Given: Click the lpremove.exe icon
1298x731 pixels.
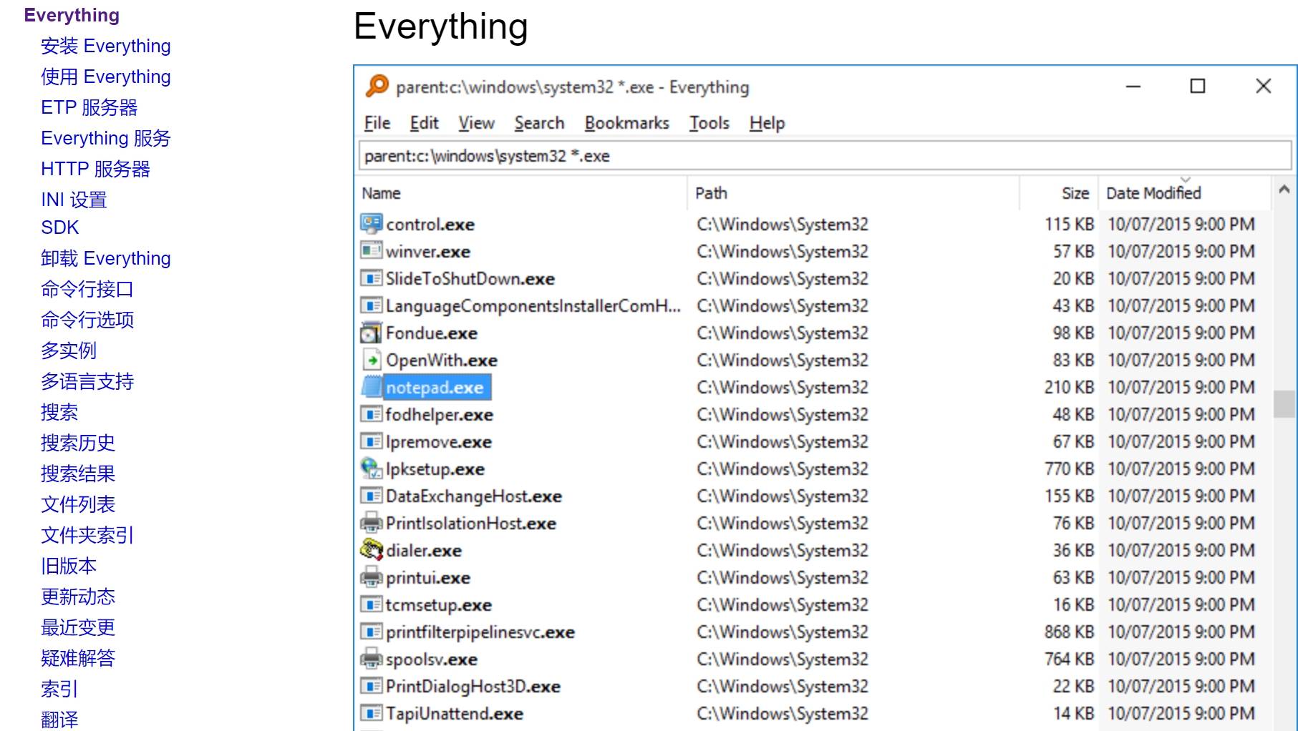Looking at the screenshot, I should (x=371, y=441).
